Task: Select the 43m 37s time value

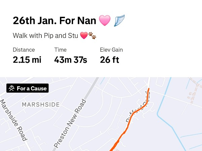Action: click(70, 60)
